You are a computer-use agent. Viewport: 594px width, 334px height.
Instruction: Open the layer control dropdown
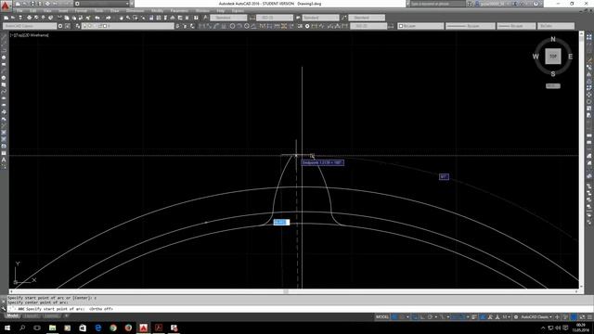(128, 26)
